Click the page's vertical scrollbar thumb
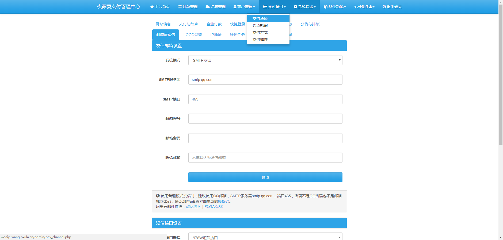Screen dimensions: 503x240 pyautogui.click(x=501, y=75)
